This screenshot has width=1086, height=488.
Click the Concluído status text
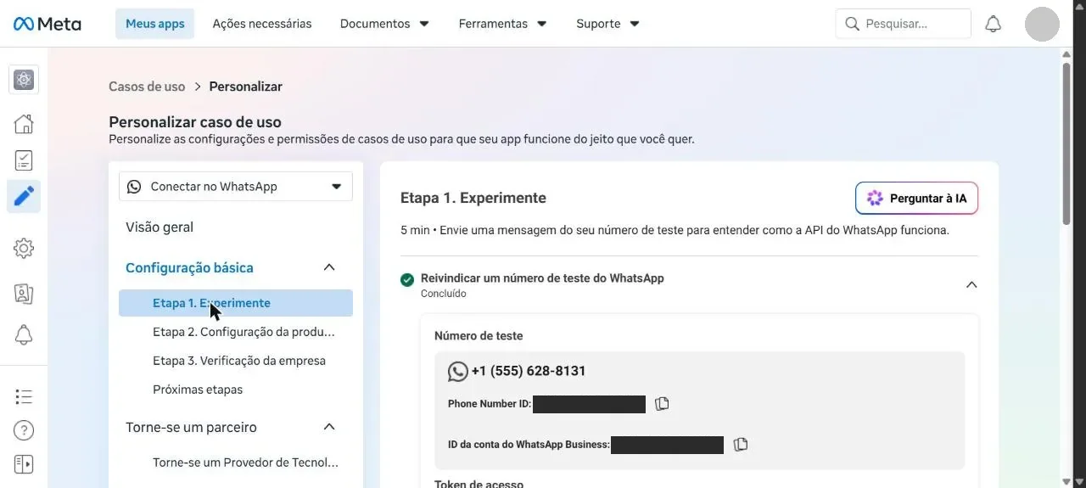pyautogui.click(x=444, y=294)
